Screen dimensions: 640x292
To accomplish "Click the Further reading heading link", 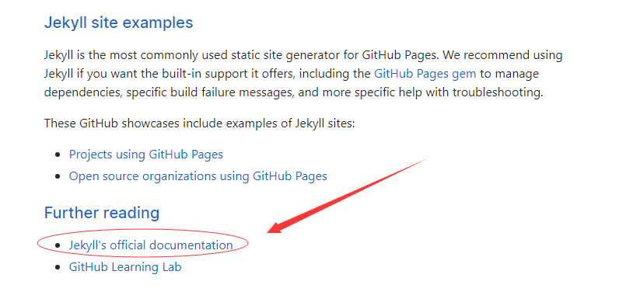I will point(102,213).
